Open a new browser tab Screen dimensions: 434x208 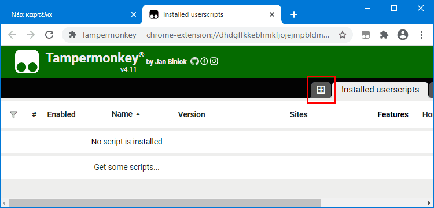click(294, 14)
